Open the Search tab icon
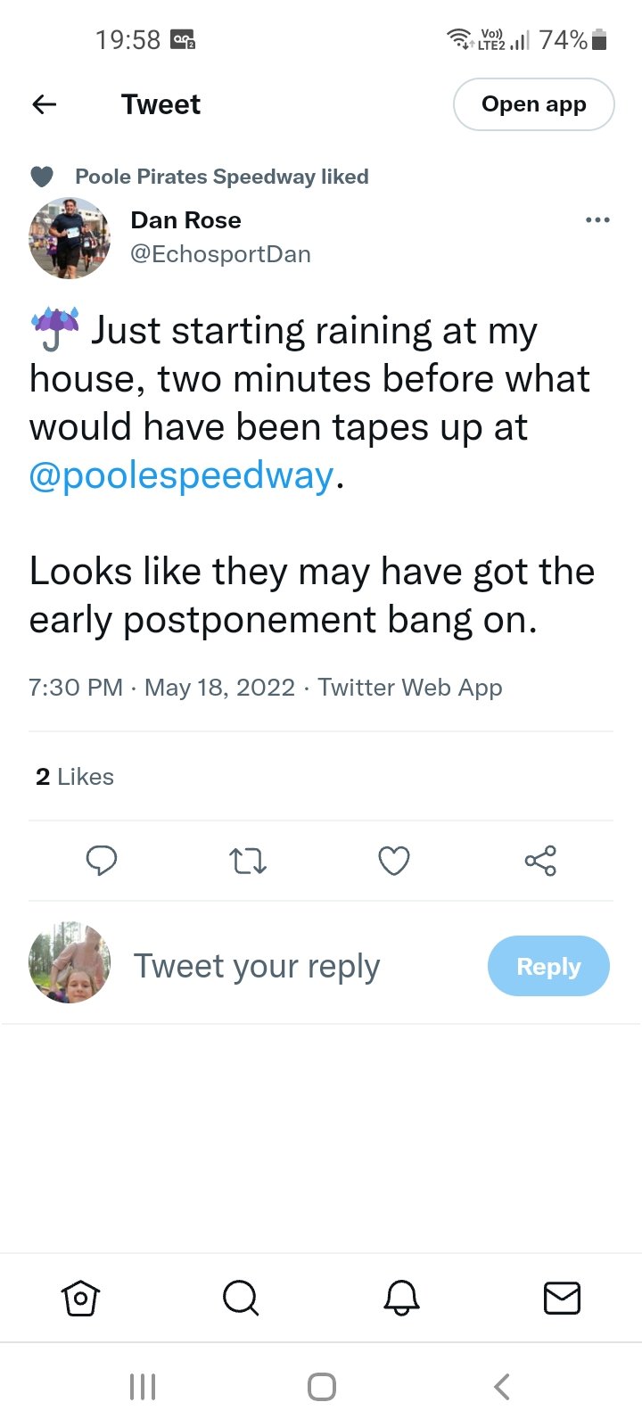This screenshot has width=642, height=1427. pos(241,1298)
